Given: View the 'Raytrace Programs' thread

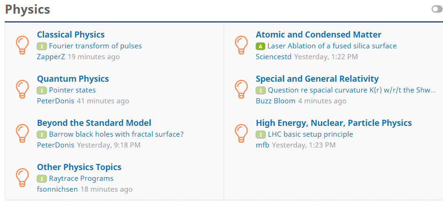Looking at the screenshot, I should [x=81, y=179].
